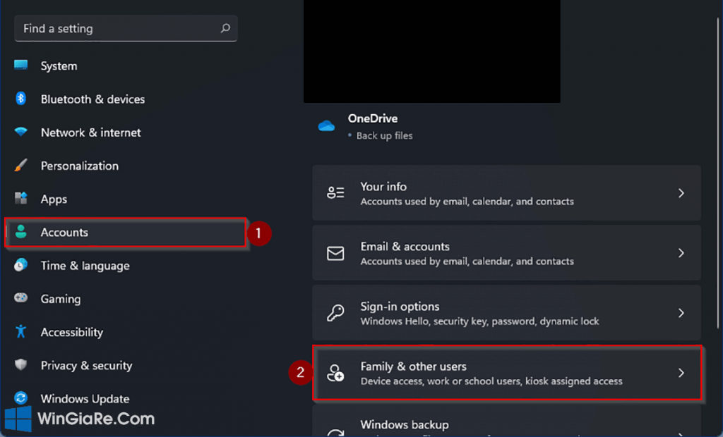This screenshot has width=723, height=437.
Task: Click the OneDrive Back up files link
Action: 384,135
